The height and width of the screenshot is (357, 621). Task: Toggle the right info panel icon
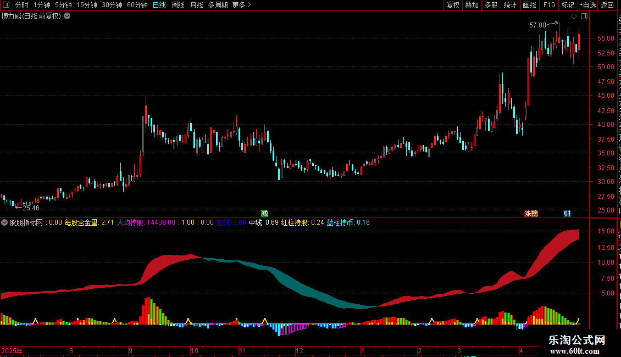[584, 16]
